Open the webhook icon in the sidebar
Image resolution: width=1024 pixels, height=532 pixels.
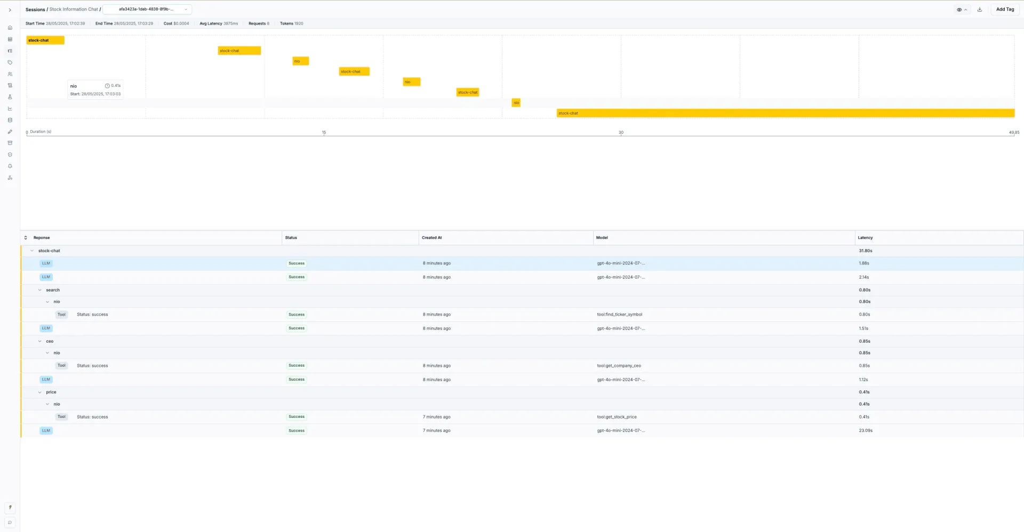(10, 178)
